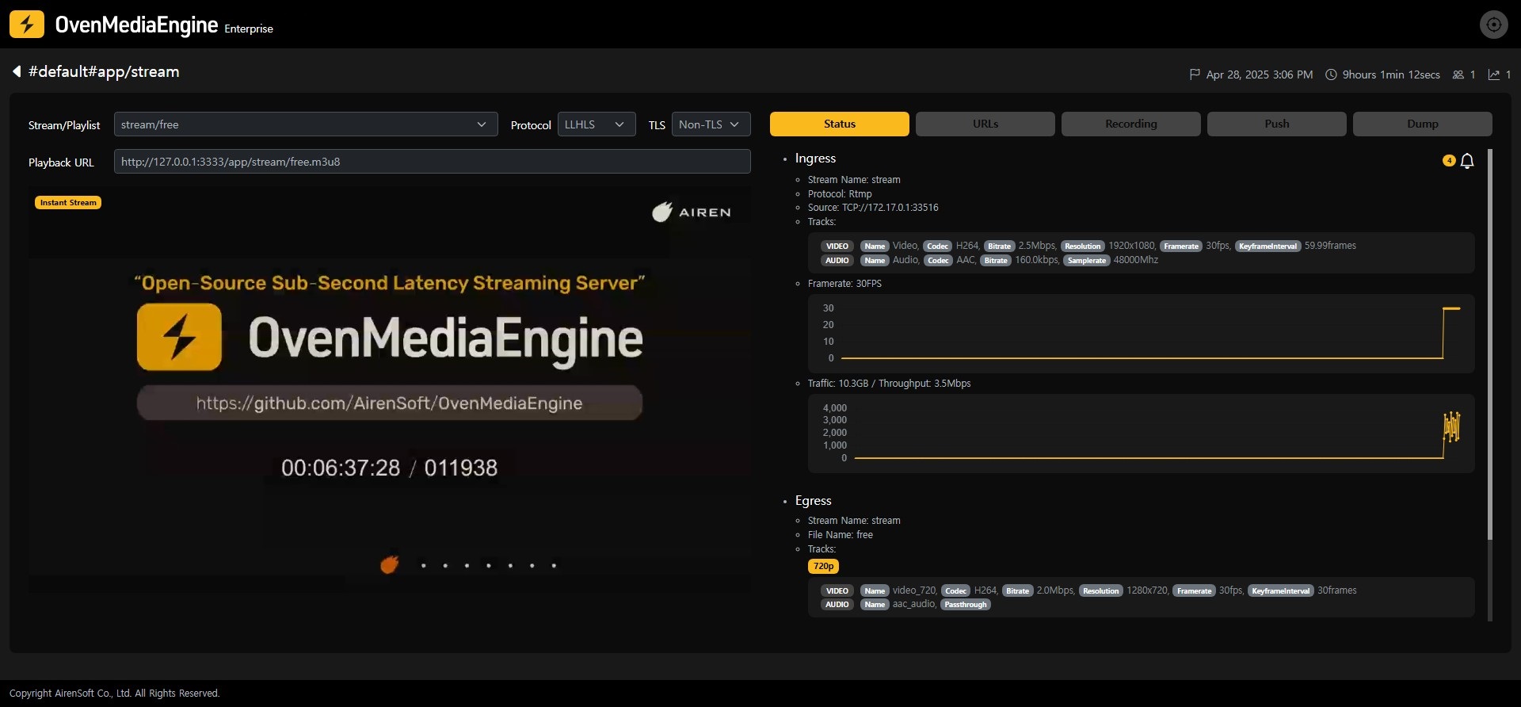Click the ingress VIDEO track tag
Viewport: 1521px width, 707px height.
pyautogui.click(x=837, y=246)
